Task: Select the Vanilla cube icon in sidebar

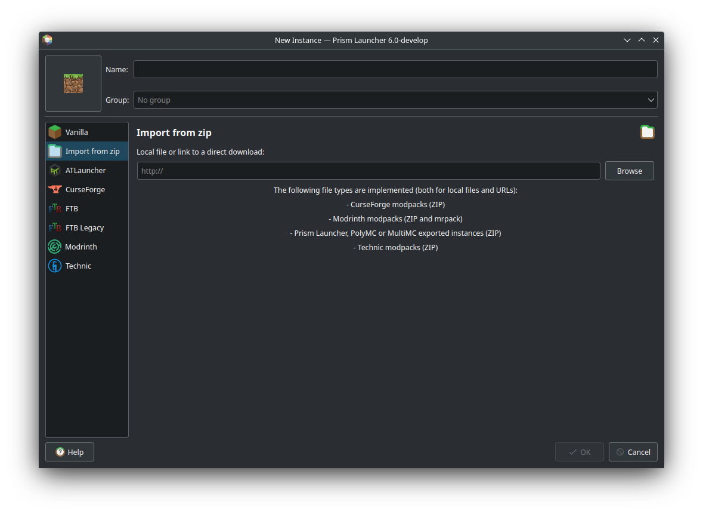Action: pyautogui.click(x=55, y=132)
